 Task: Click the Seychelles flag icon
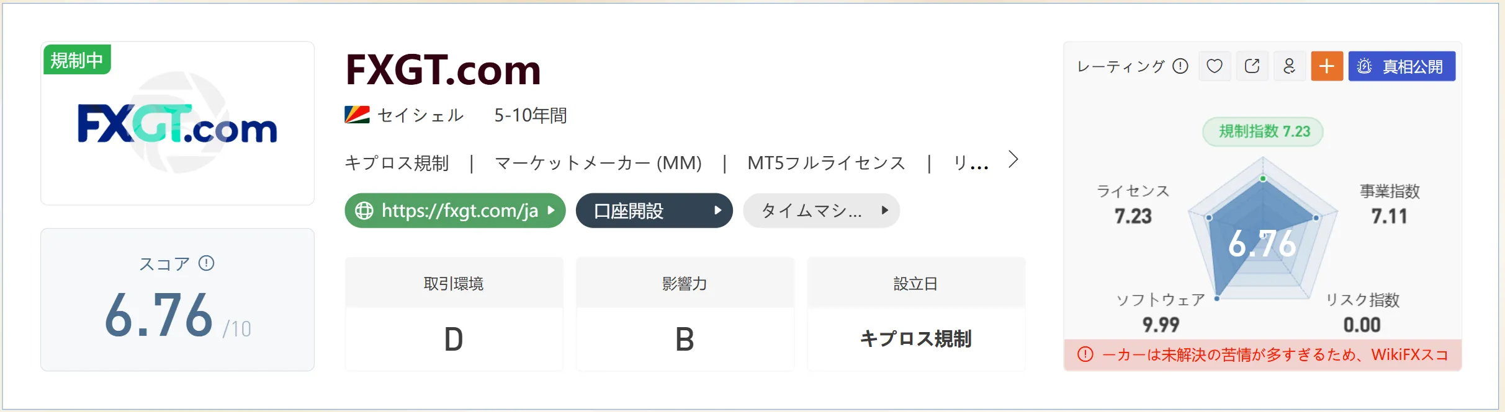357,115
